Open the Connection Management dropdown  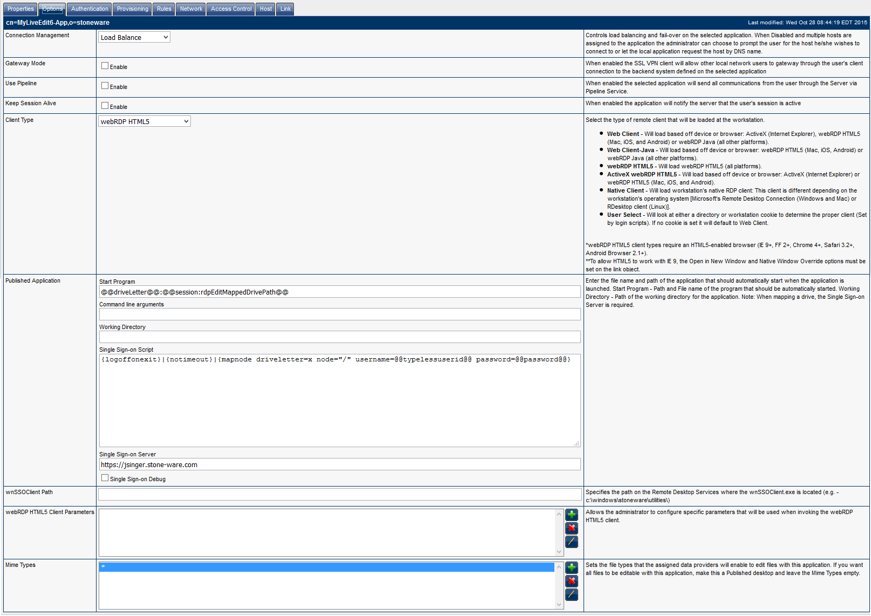click(x=134, y=37)
